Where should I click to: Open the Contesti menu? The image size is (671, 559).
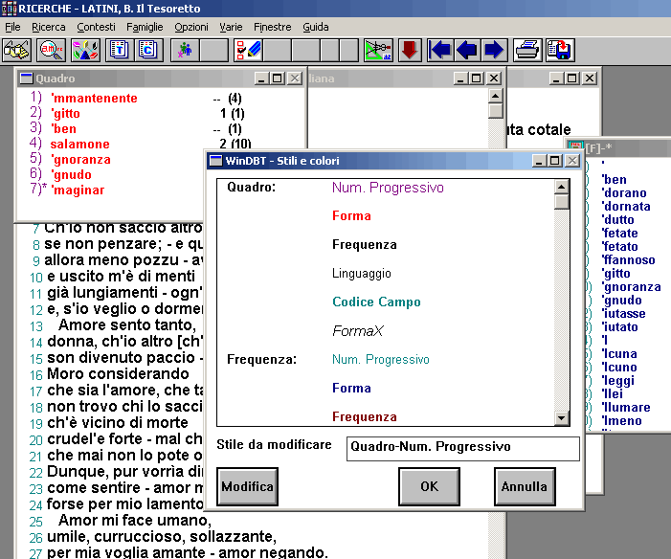pos(97,27)
